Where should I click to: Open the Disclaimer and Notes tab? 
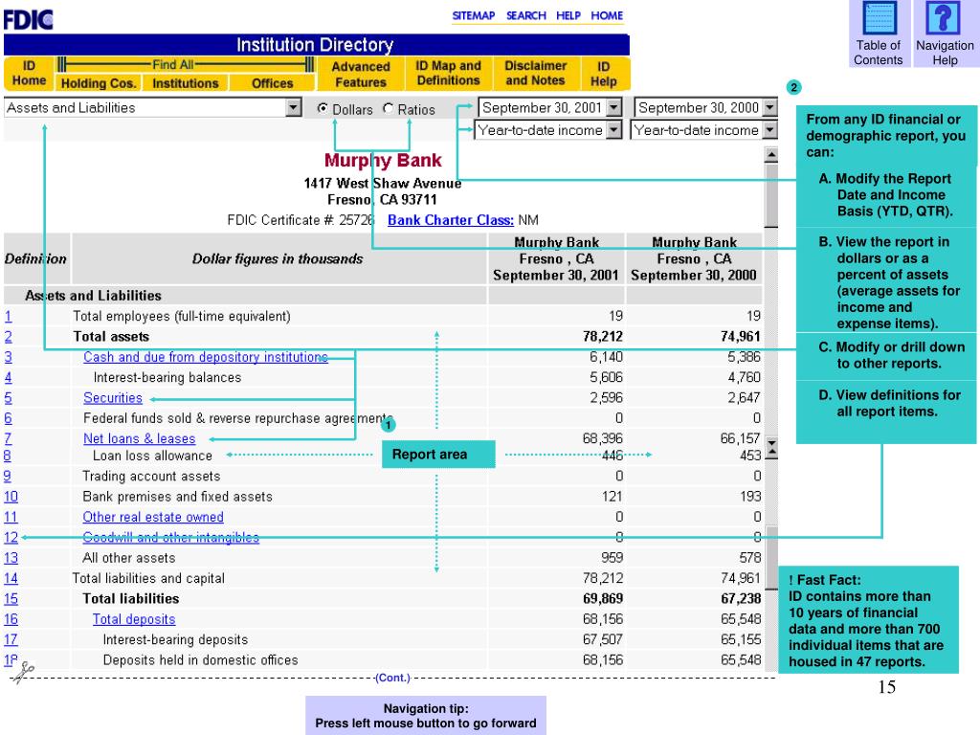pos(535,73)
